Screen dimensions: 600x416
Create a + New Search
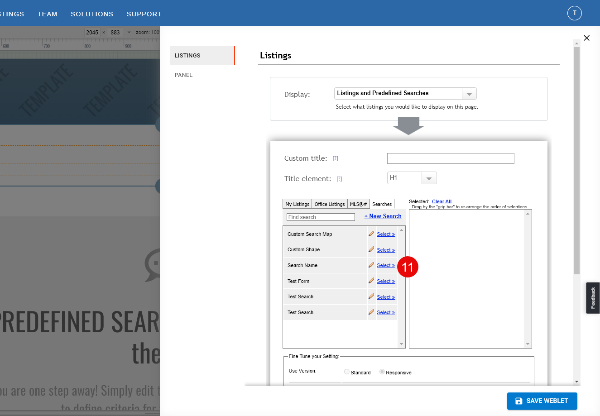tap(383, 216)
